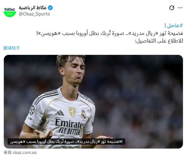Click the tweet headline text about ريال مدريد

(x=110, y=33)
